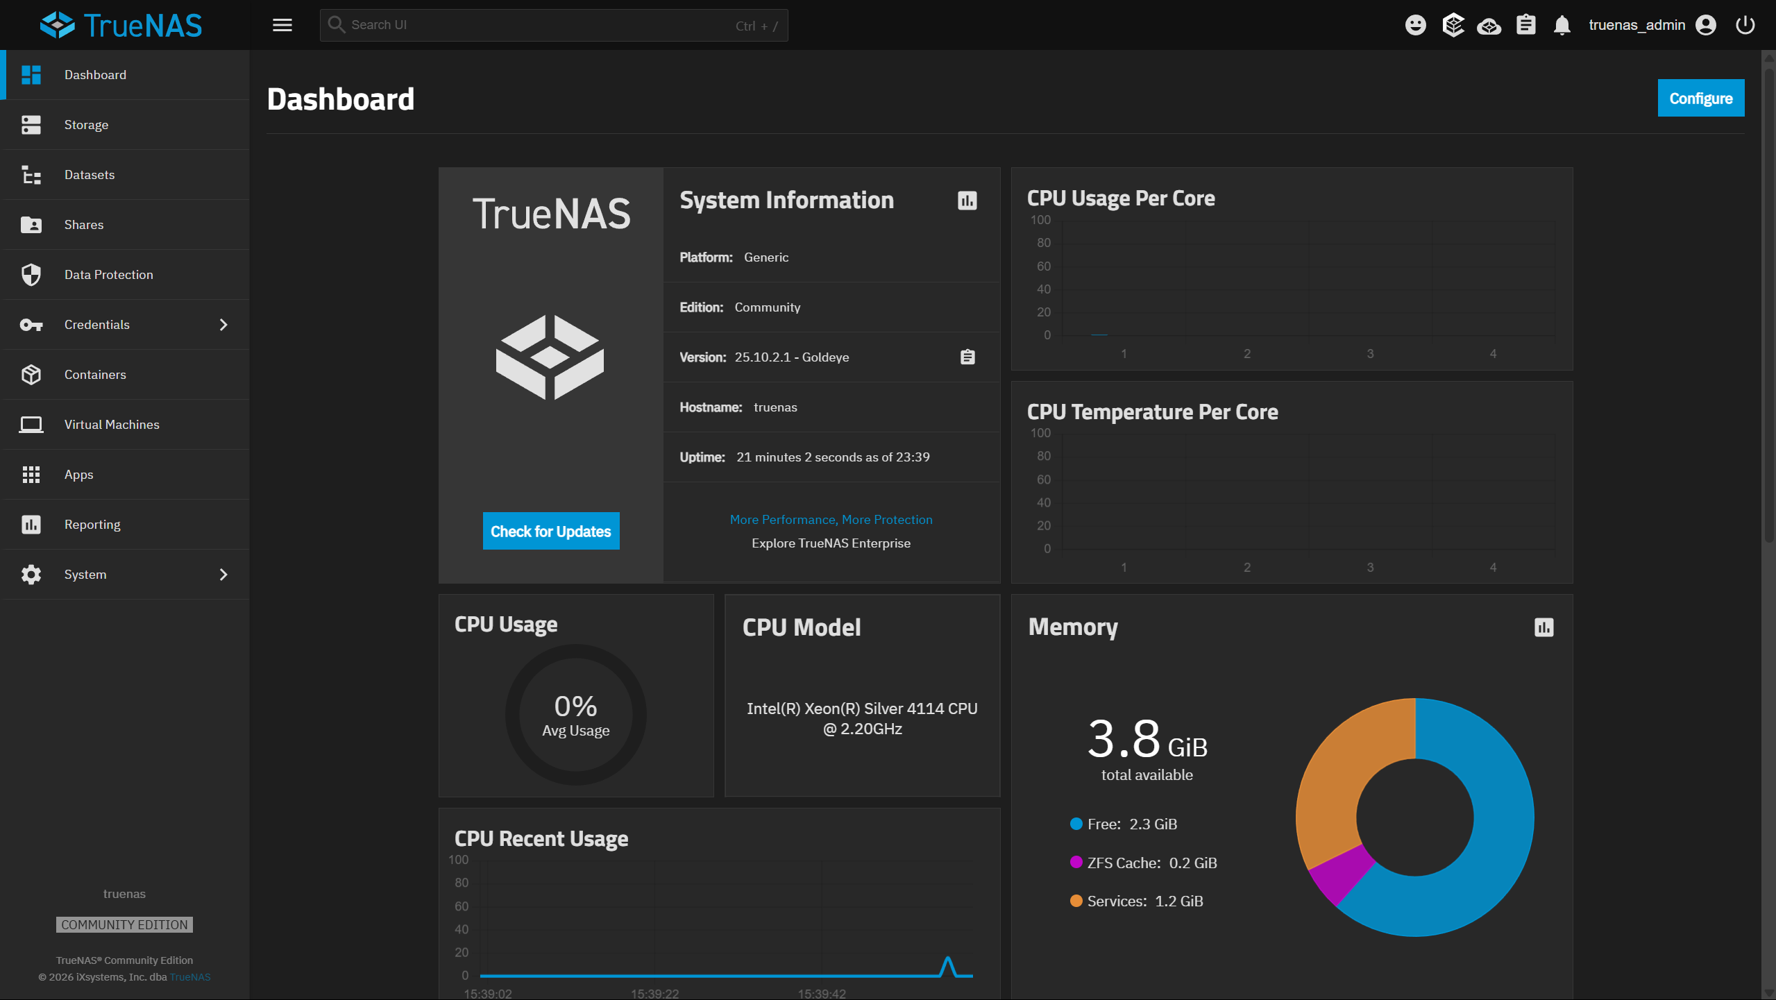The height and width of the screenshot is (1000, 1776).
Task: Follow the More Performance, More Protection link
Action: click(x=831, y=520)
